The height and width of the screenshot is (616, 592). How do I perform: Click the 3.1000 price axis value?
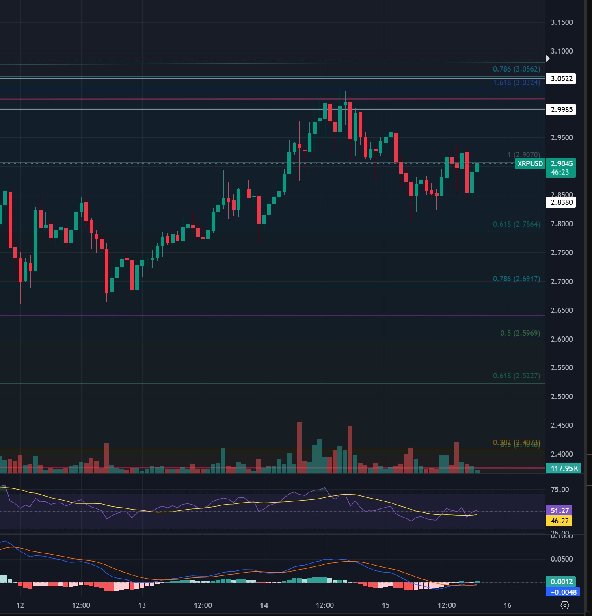click(562, 51)
